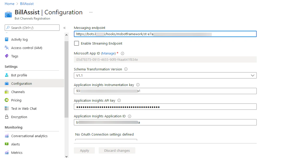Click the Monitoring section heading

point(14,127)
